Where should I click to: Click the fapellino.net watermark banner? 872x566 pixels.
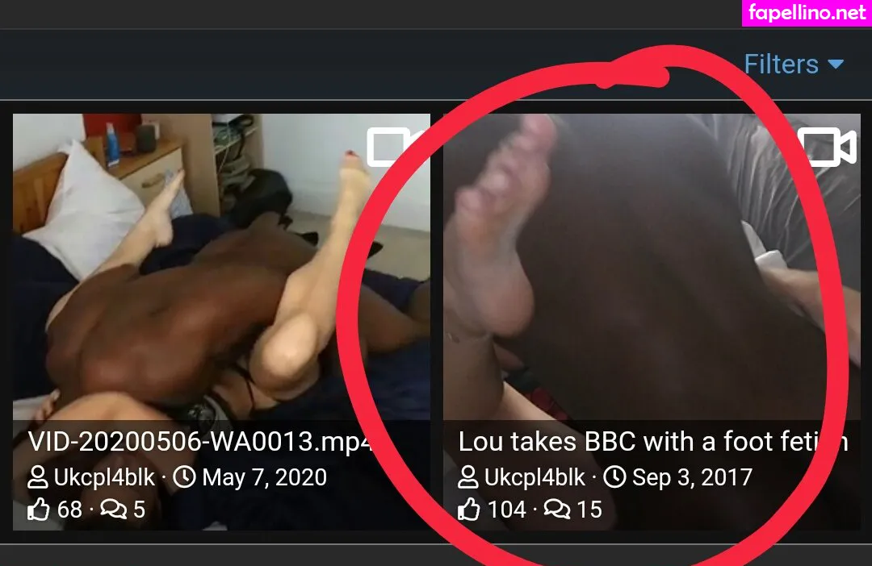click(x=807, y=13)
